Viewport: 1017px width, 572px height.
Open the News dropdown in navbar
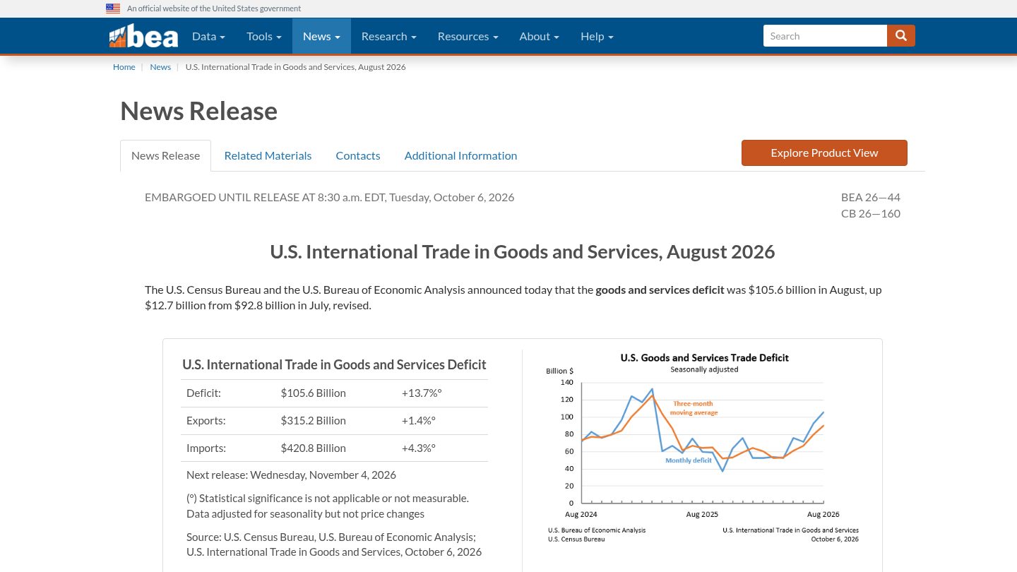pyautogui.click(x=321, y=36)
